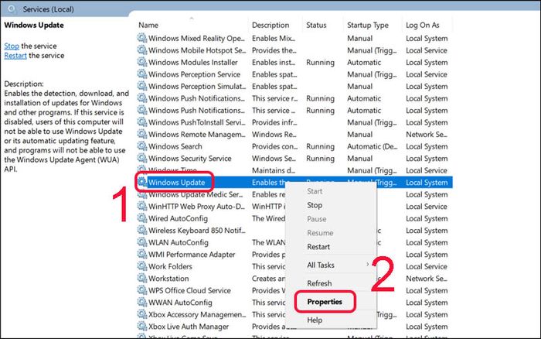Click Services (Local) header icon

12,9
